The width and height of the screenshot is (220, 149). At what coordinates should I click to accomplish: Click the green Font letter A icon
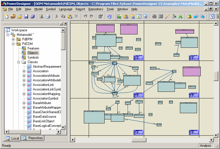(180, 16)
